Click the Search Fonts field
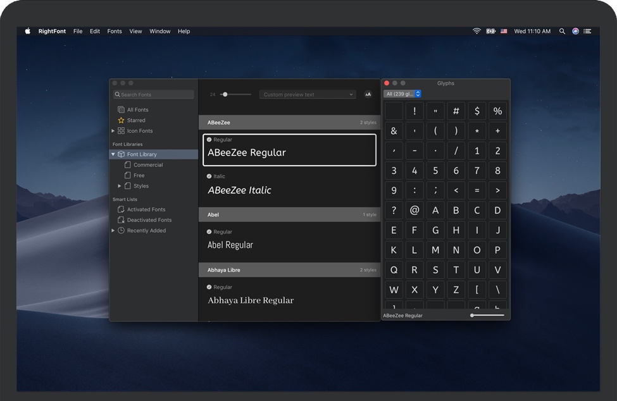 [x=154, y=94]
